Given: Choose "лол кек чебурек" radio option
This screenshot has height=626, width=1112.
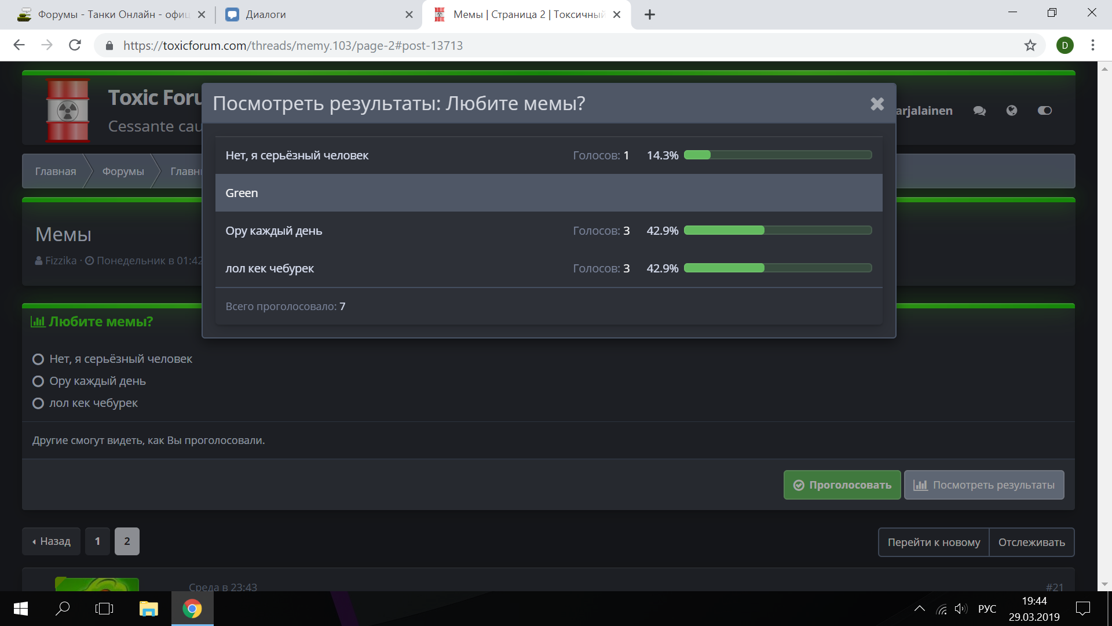Looking at the screenshot, I should [x=38, y=403].
